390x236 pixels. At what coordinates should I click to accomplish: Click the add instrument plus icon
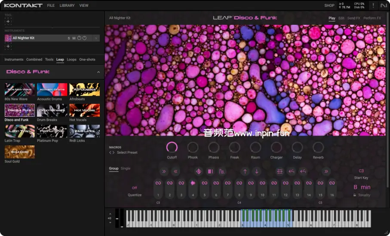pyautogui.click(x=8, y=46)
